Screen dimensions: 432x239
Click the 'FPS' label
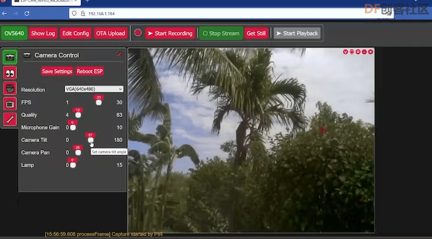pos(26,102)
